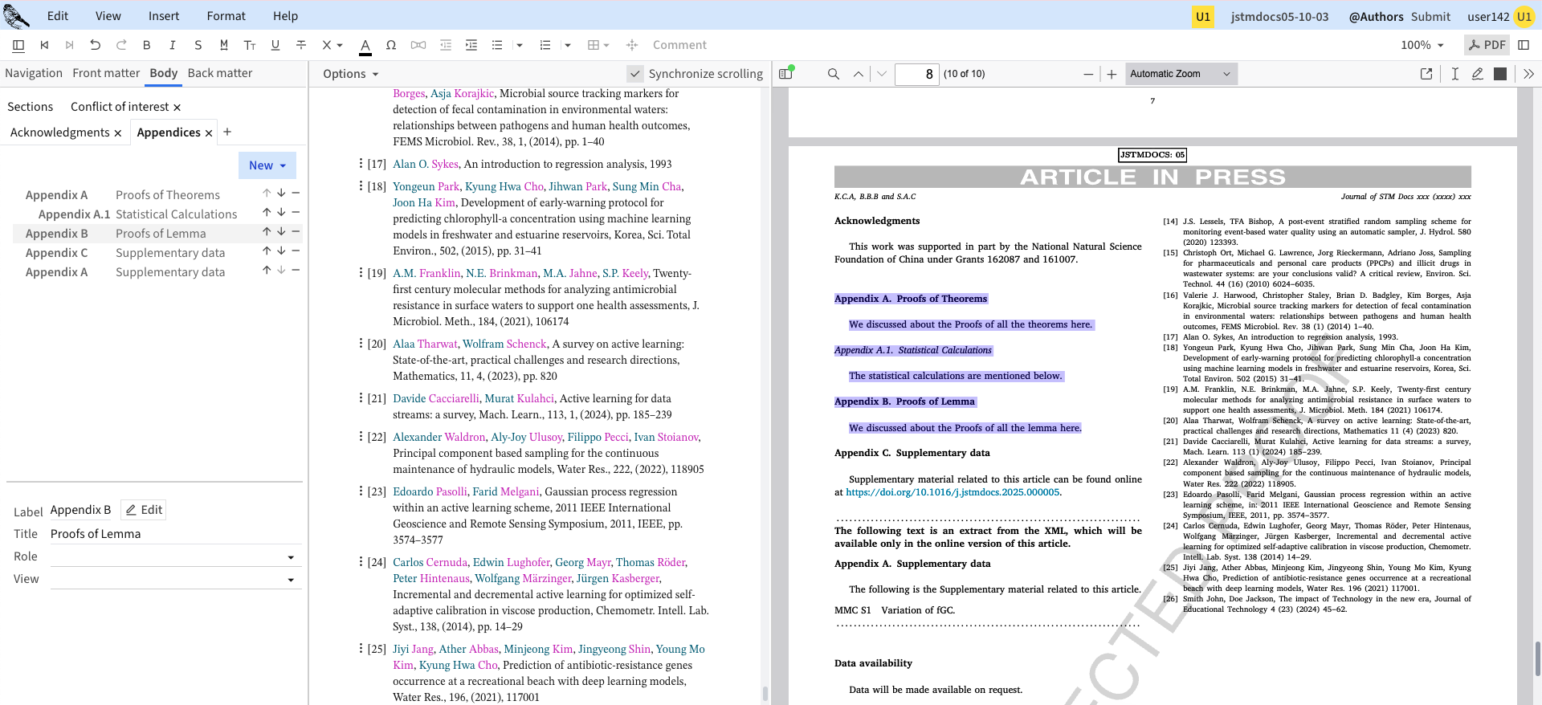Open the Automatic Zoom dropdown
1542x705 pixels.
click(x=1180, y=74)
